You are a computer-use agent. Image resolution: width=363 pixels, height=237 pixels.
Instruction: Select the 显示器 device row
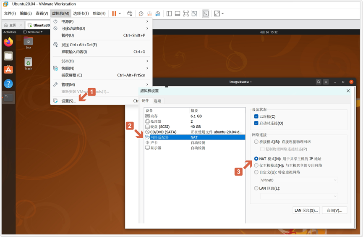(x=195, y=148)
